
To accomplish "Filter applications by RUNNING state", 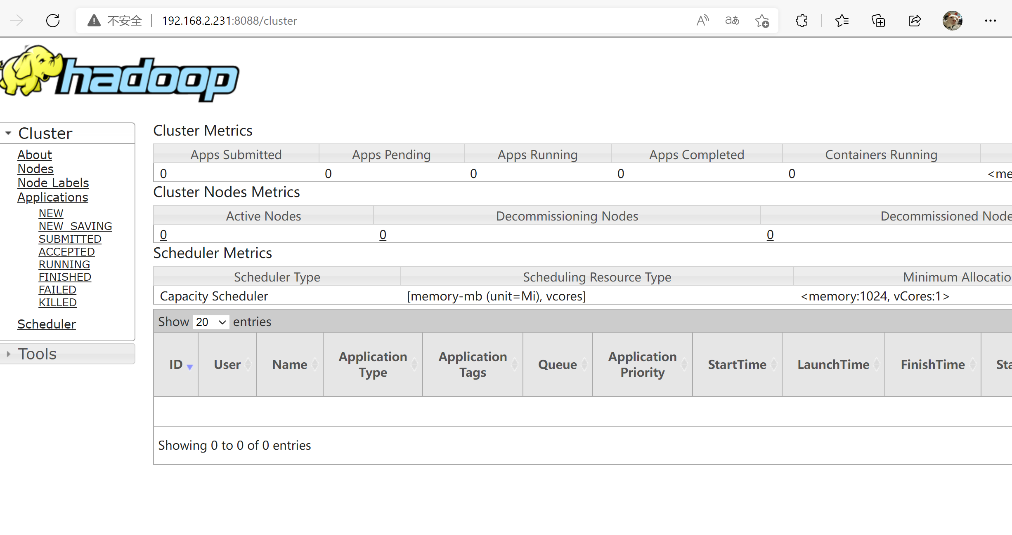I will [x=64, y=265].
